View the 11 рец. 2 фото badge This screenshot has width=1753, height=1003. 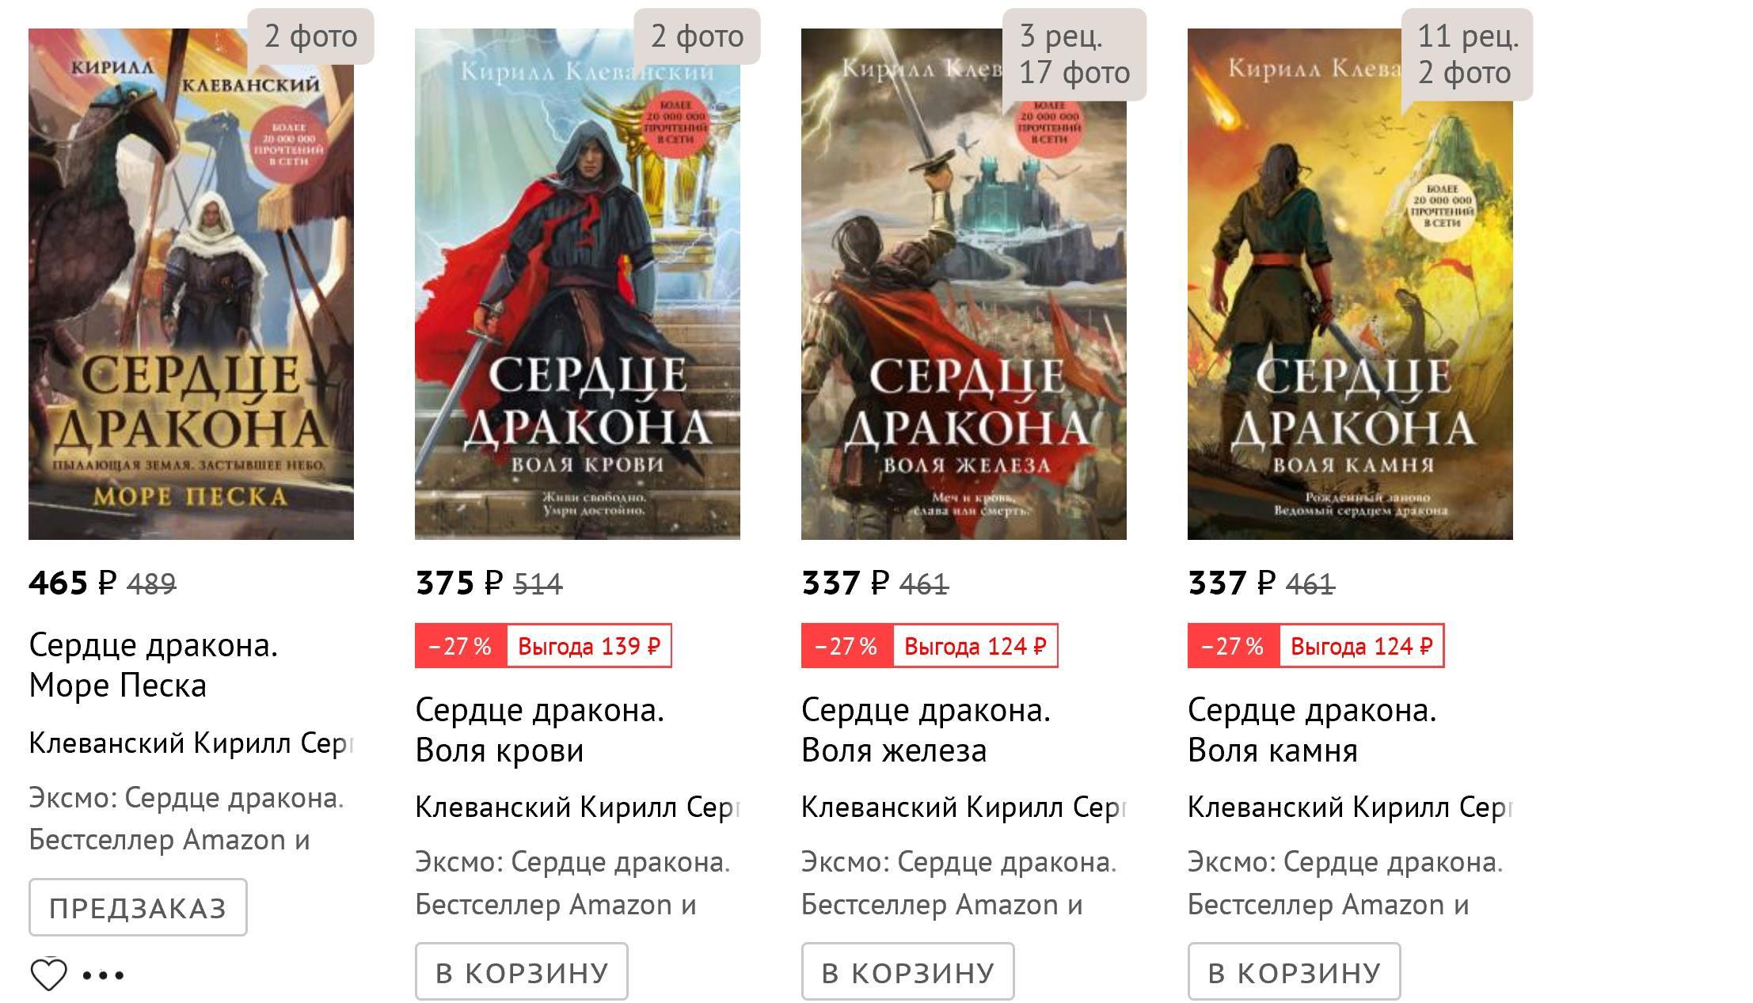pos(1467,55)
